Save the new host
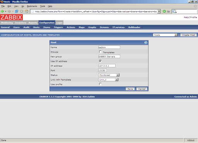 (x=130, y=89)
